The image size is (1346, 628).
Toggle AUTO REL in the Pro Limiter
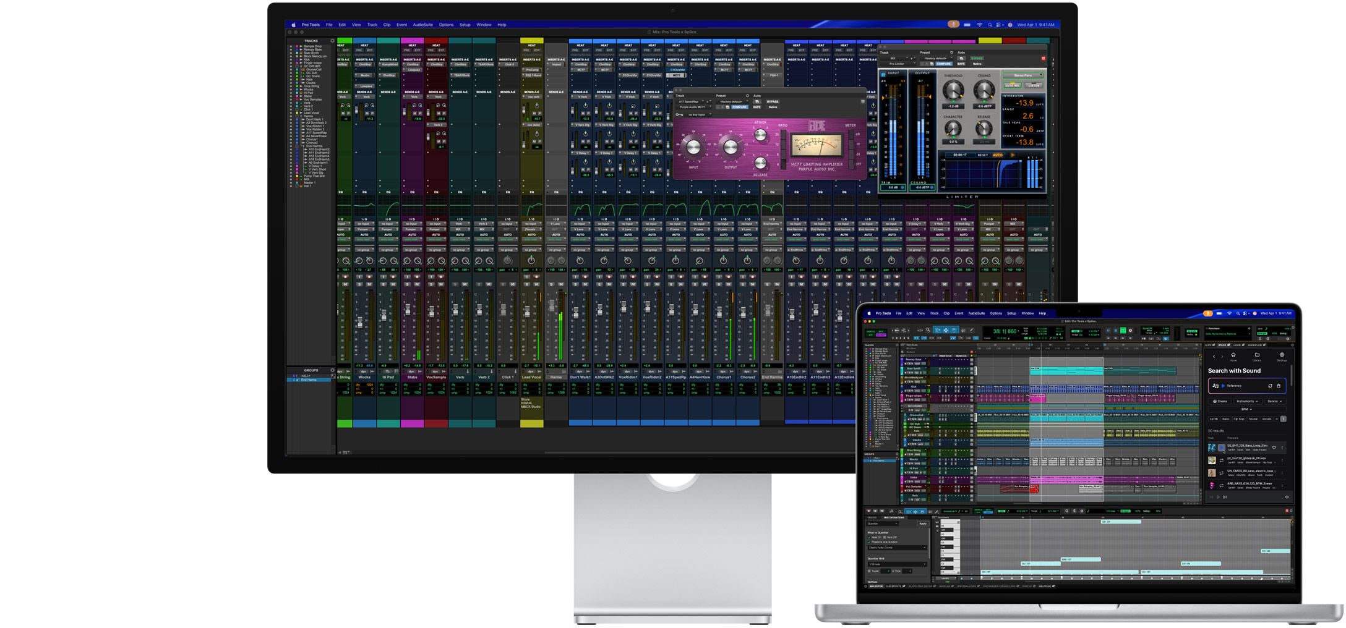(x=1012, y=85)
